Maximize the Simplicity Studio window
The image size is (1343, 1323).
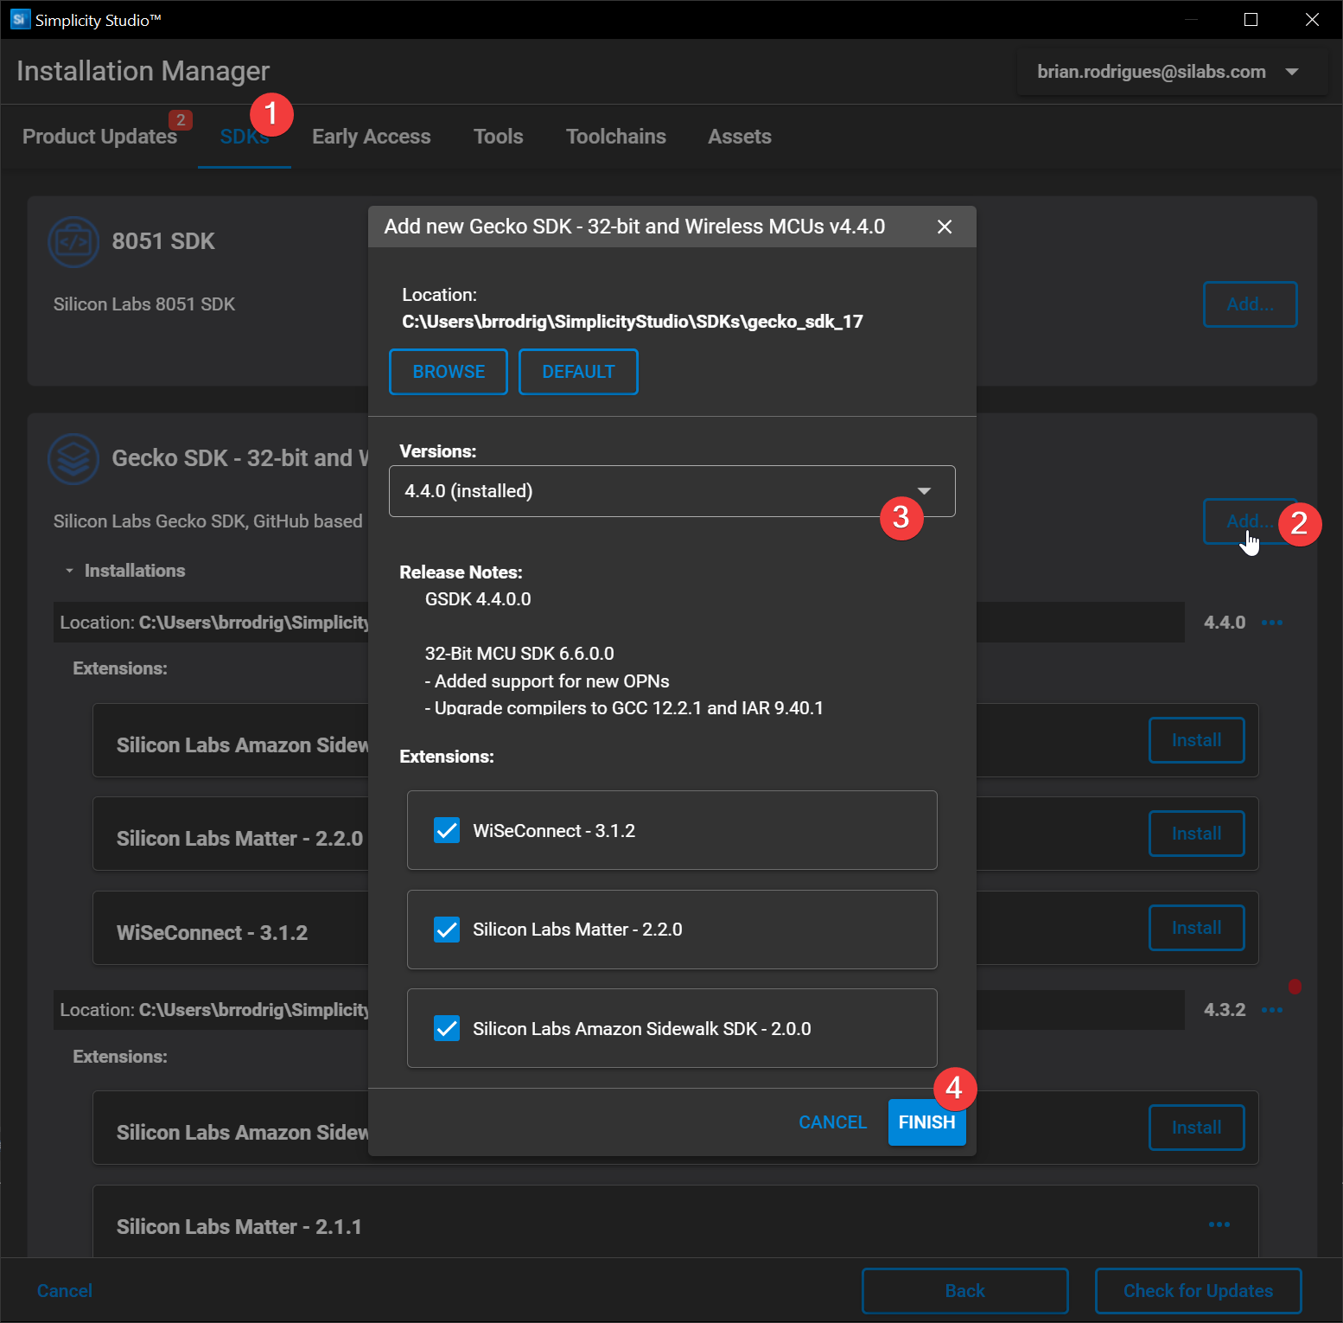(x=1251, y=19)
